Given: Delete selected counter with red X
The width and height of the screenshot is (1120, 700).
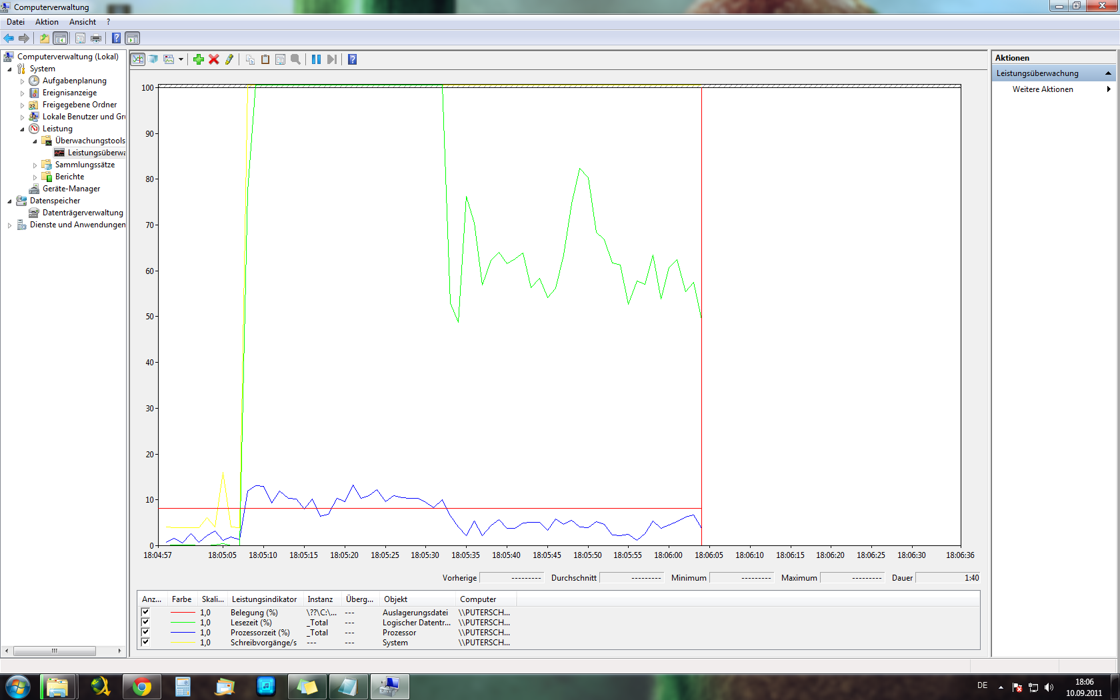Looking at the screenshot, I should pyautogui.click(x=214, y=59).
